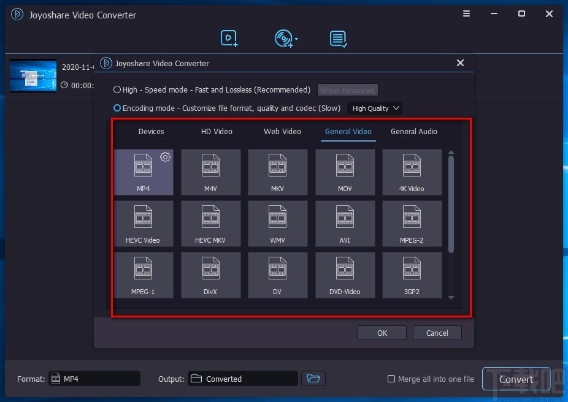Select the DV format tile
Screen dimensions: 568x402
277,275
